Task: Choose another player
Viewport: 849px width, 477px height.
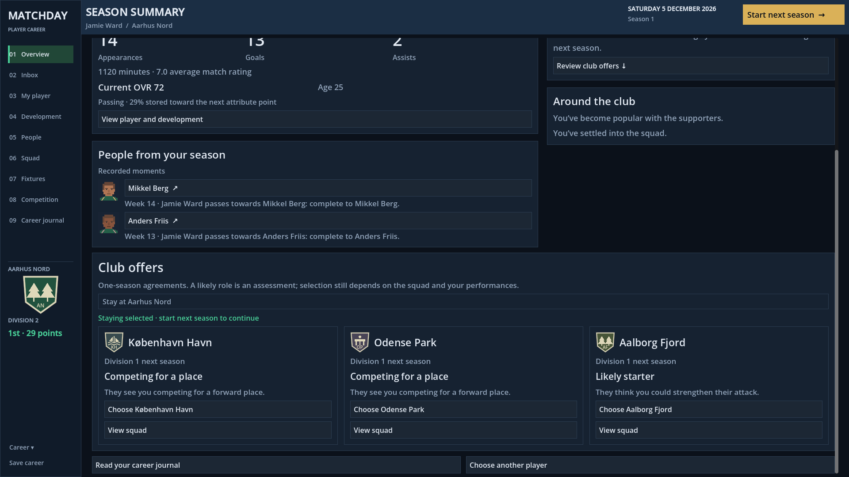Action: tap(650, 465)
